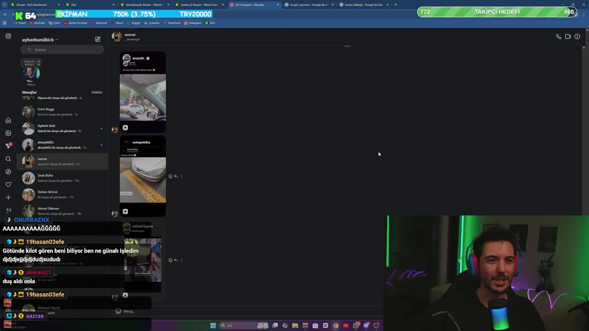Open the İstekler message requests link
Viewport: 589px width, 331px height.
(97, 92)
